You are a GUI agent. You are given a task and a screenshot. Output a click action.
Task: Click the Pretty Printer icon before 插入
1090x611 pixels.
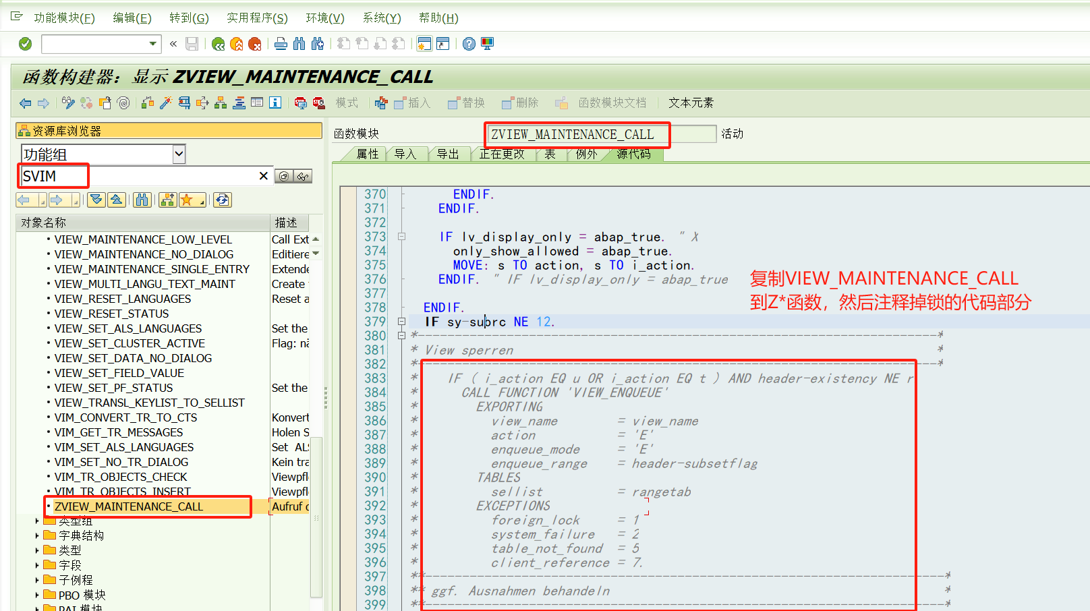381,103
